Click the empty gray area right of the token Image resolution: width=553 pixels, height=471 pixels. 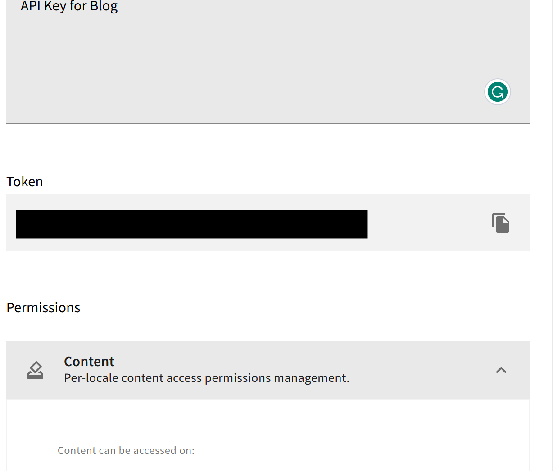pyautogui.click(x=428, y=223)
